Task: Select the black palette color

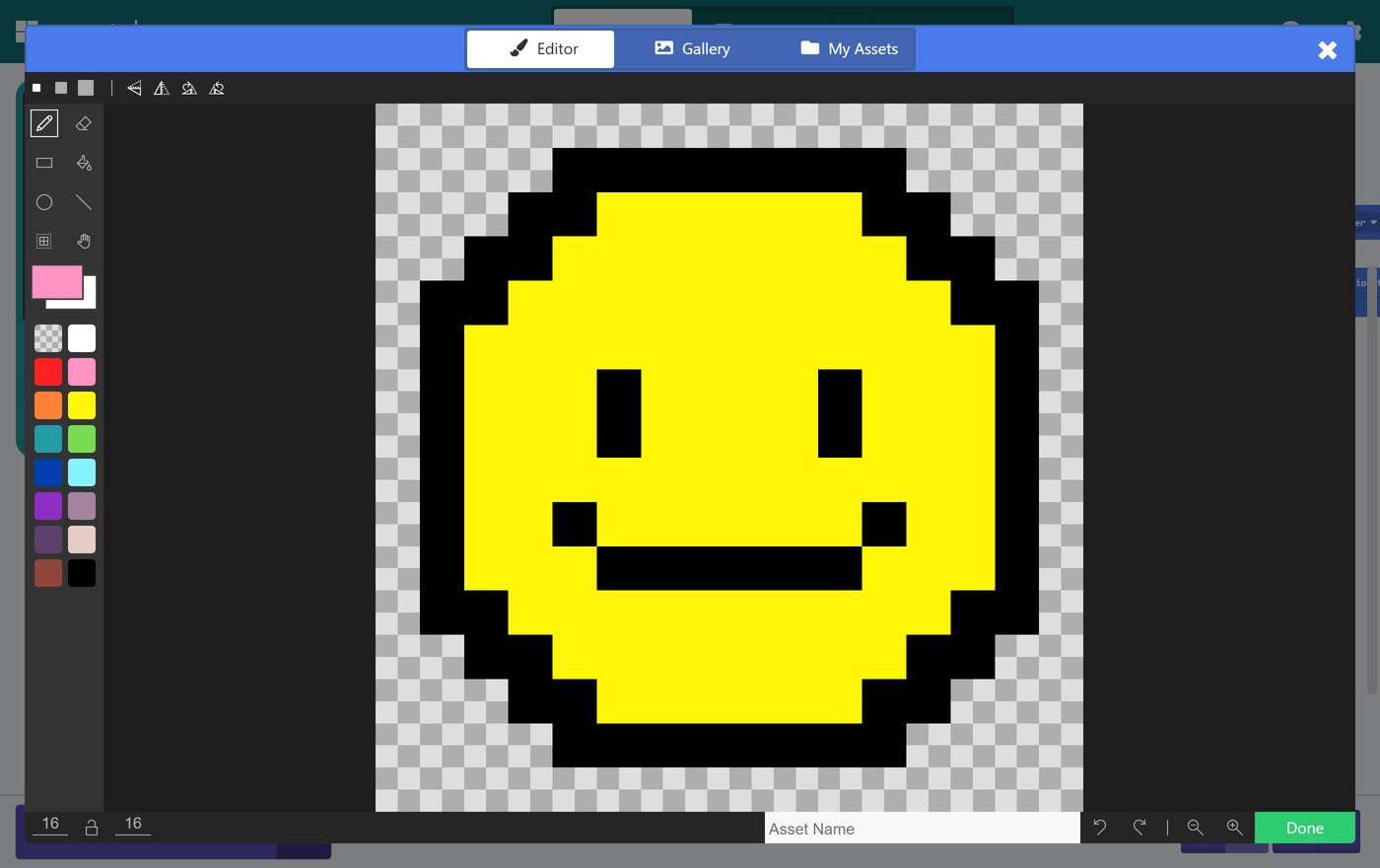Action: (82, 573)
